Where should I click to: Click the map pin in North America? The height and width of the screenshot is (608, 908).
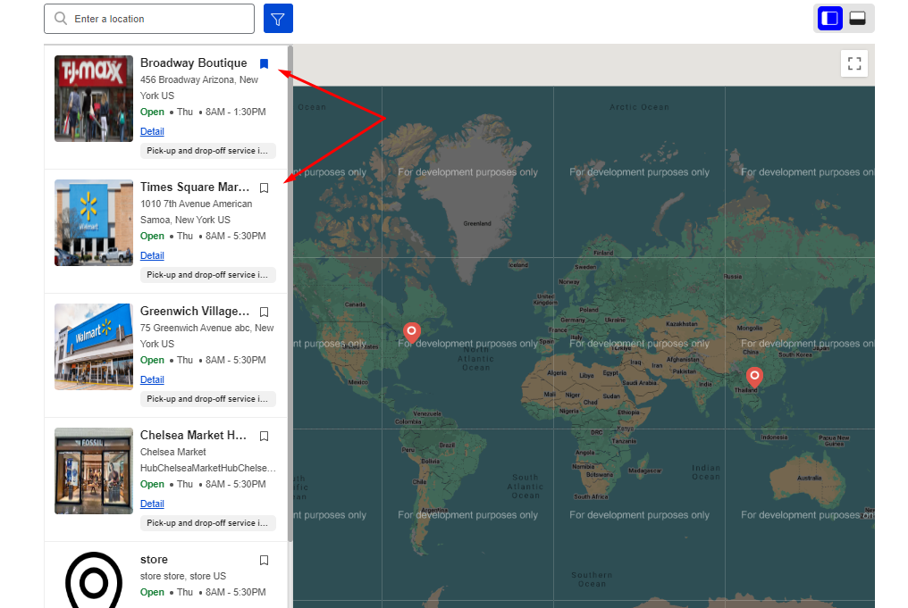[x=411, y=332]
